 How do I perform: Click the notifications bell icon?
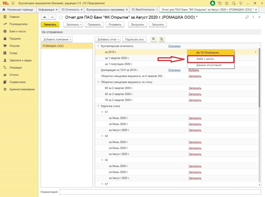(x=212, y=3)
